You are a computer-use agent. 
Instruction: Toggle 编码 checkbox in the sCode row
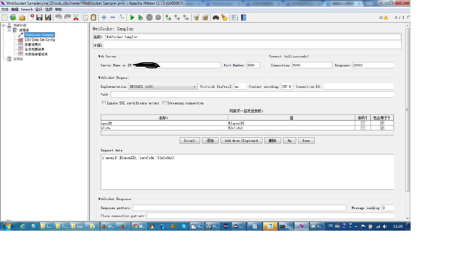click(x=363, y=128)
